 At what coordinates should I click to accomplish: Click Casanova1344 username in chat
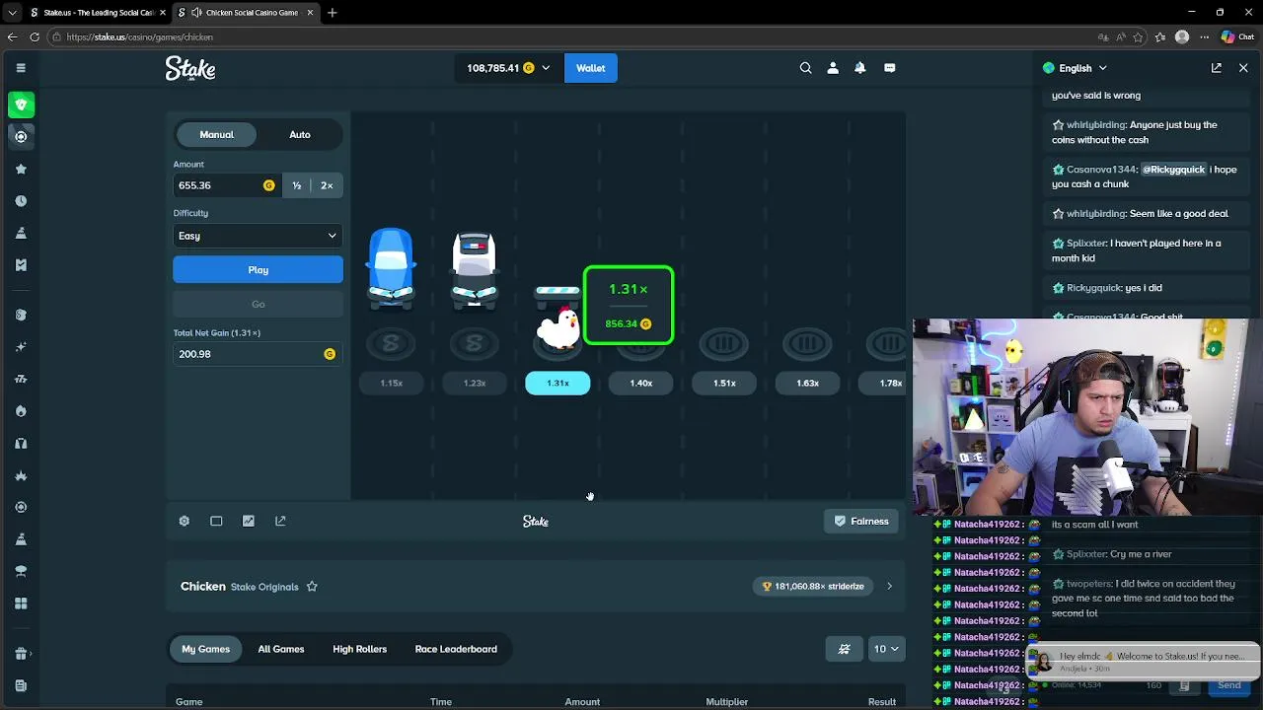click(x=1102, y=170)
